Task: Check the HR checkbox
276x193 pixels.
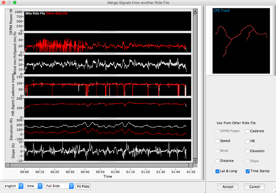Action: tap(248, 141)
